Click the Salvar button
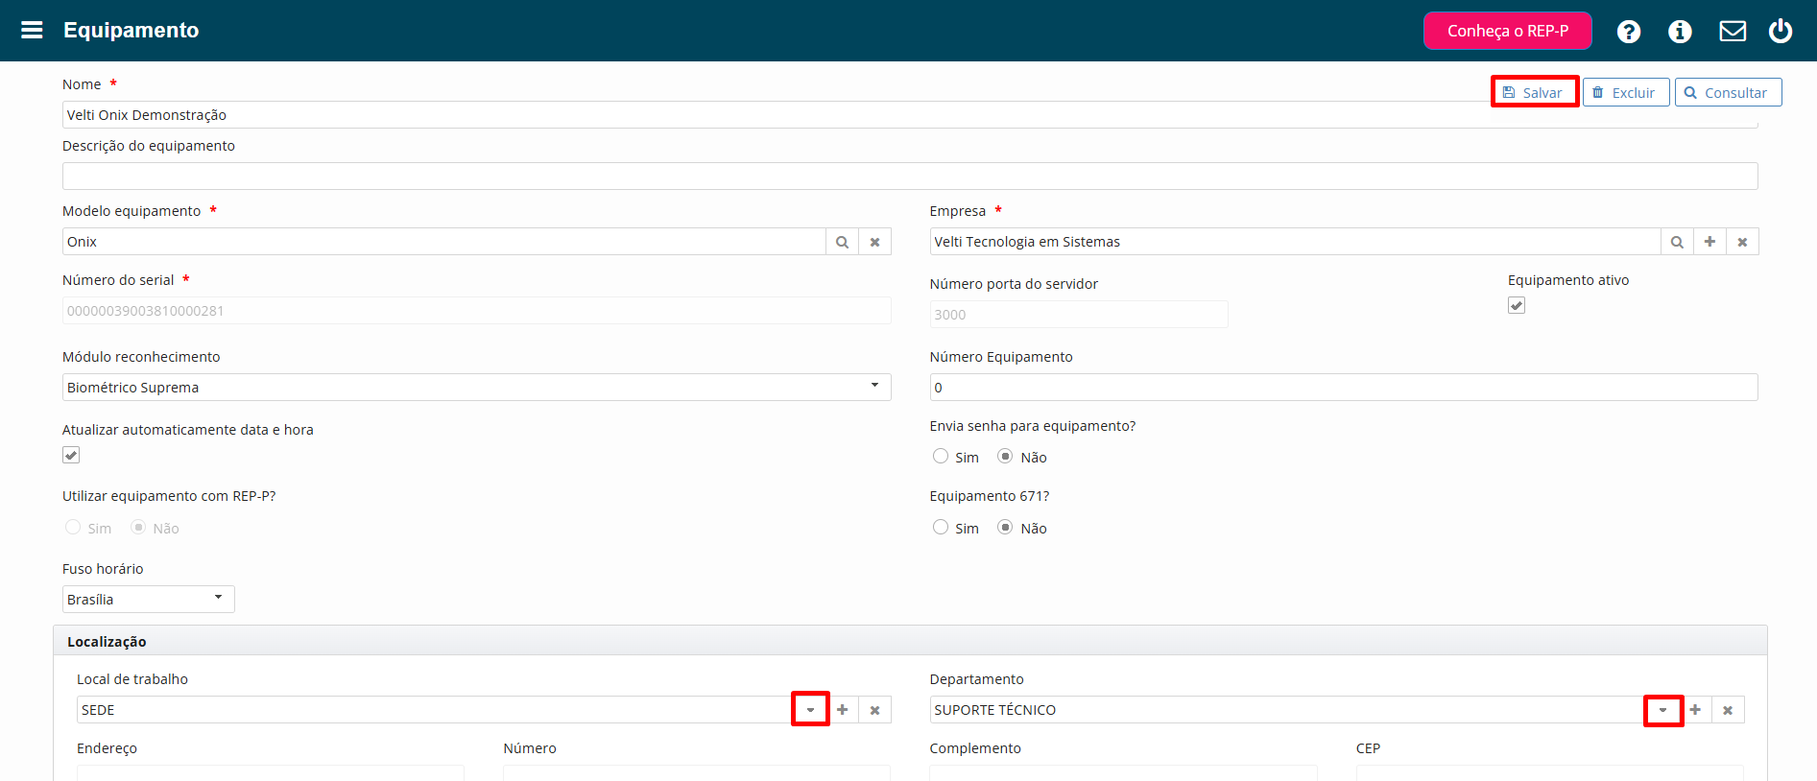Viewport: 1817px width, 781px height. click(x=1534, y=92)
